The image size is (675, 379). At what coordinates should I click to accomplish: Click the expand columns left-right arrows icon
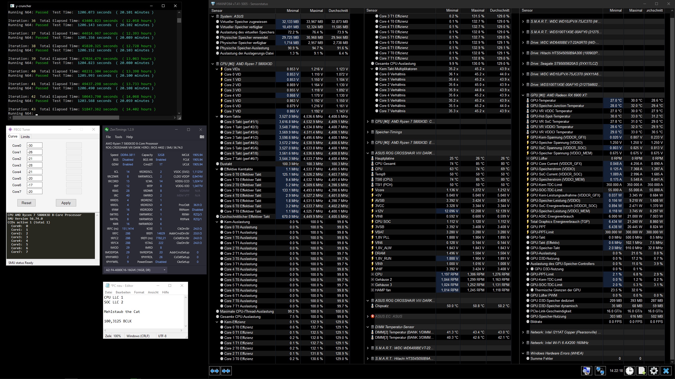pos(214,371)
